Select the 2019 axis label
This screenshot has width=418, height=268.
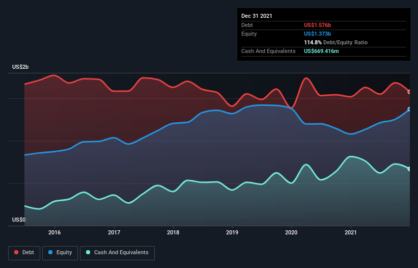[232, 232]
